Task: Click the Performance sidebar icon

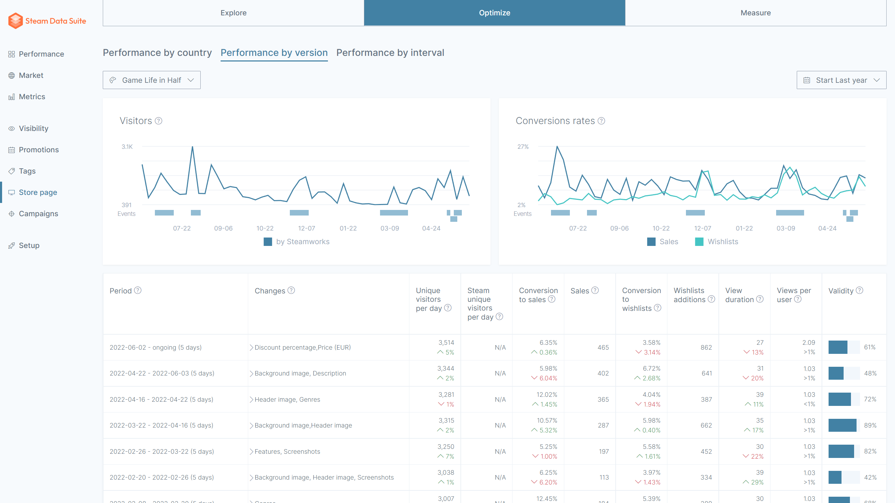Action: pyautogui.click(x=10, y=53)
